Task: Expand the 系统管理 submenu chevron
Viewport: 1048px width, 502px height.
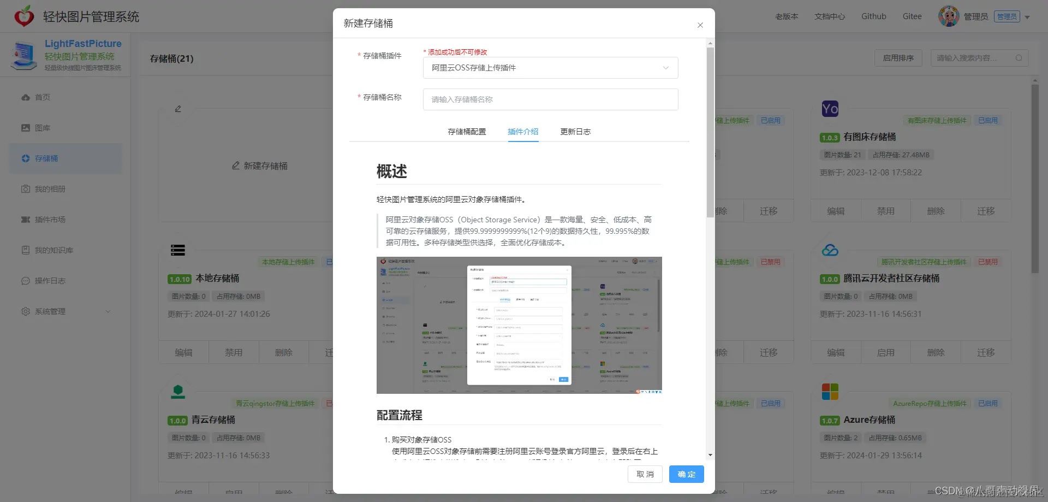Action: coord(108,311)
